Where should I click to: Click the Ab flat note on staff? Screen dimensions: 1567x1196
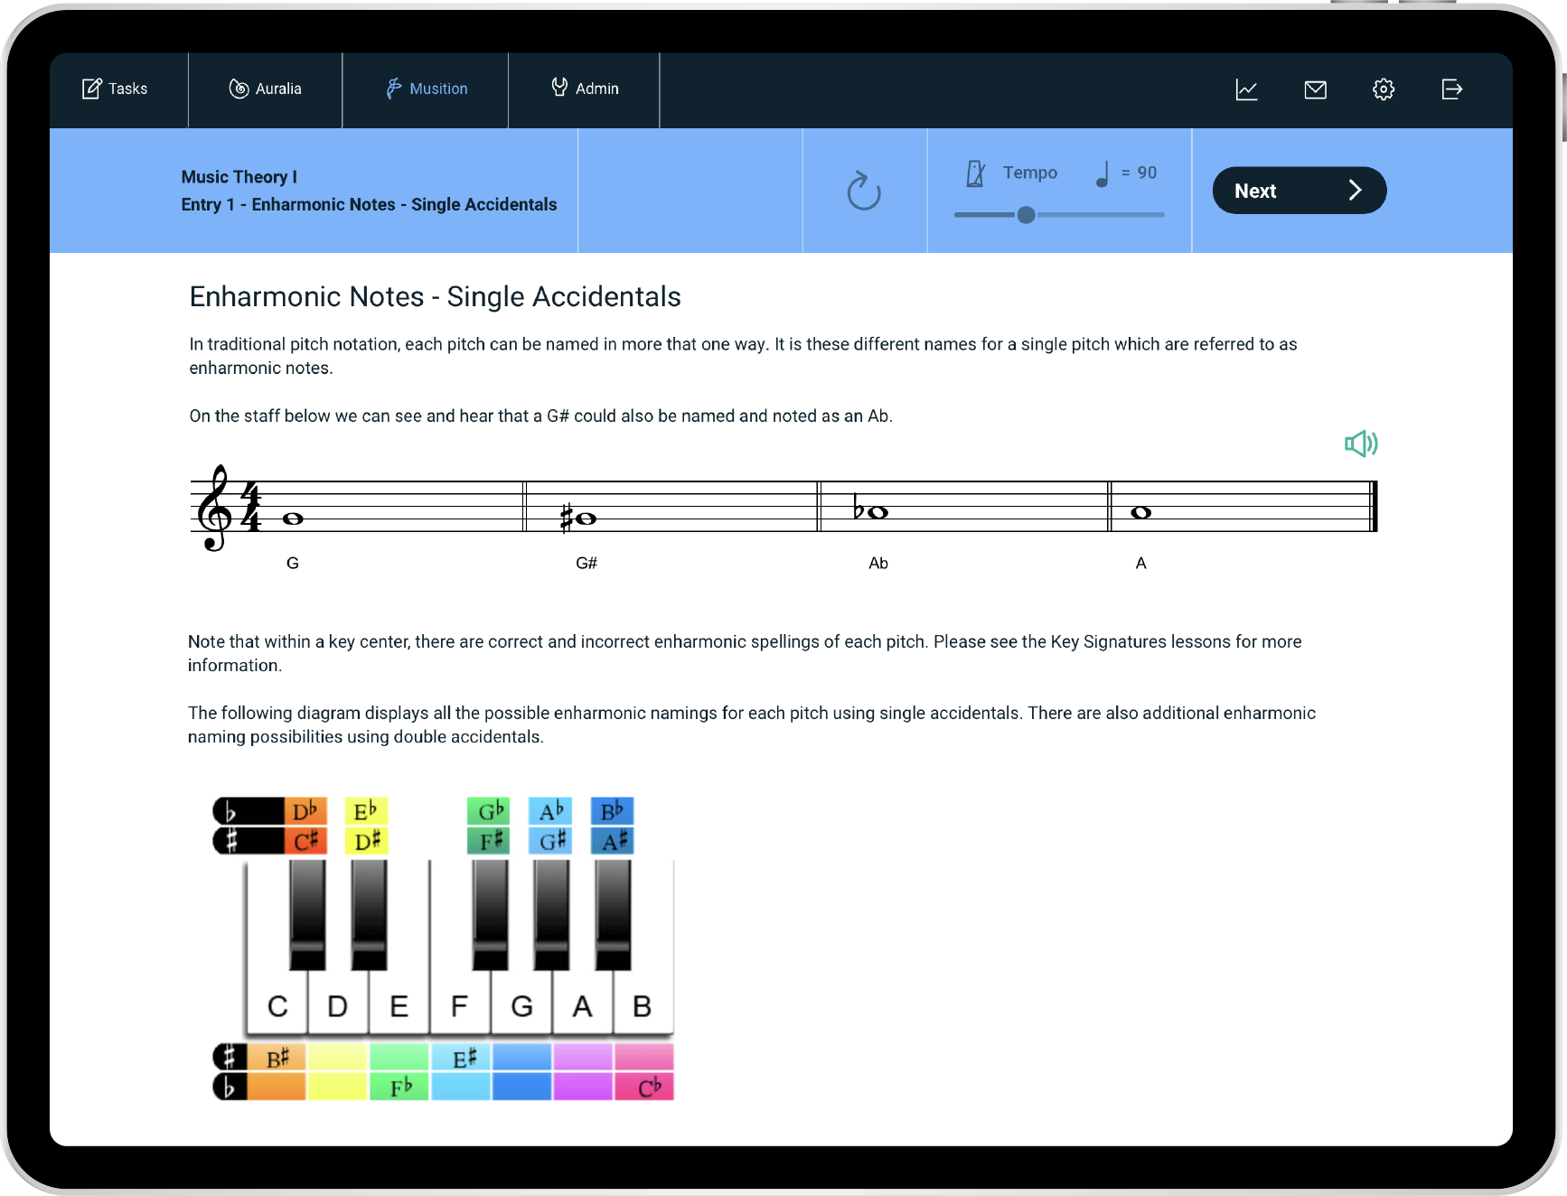click(877, 512)
